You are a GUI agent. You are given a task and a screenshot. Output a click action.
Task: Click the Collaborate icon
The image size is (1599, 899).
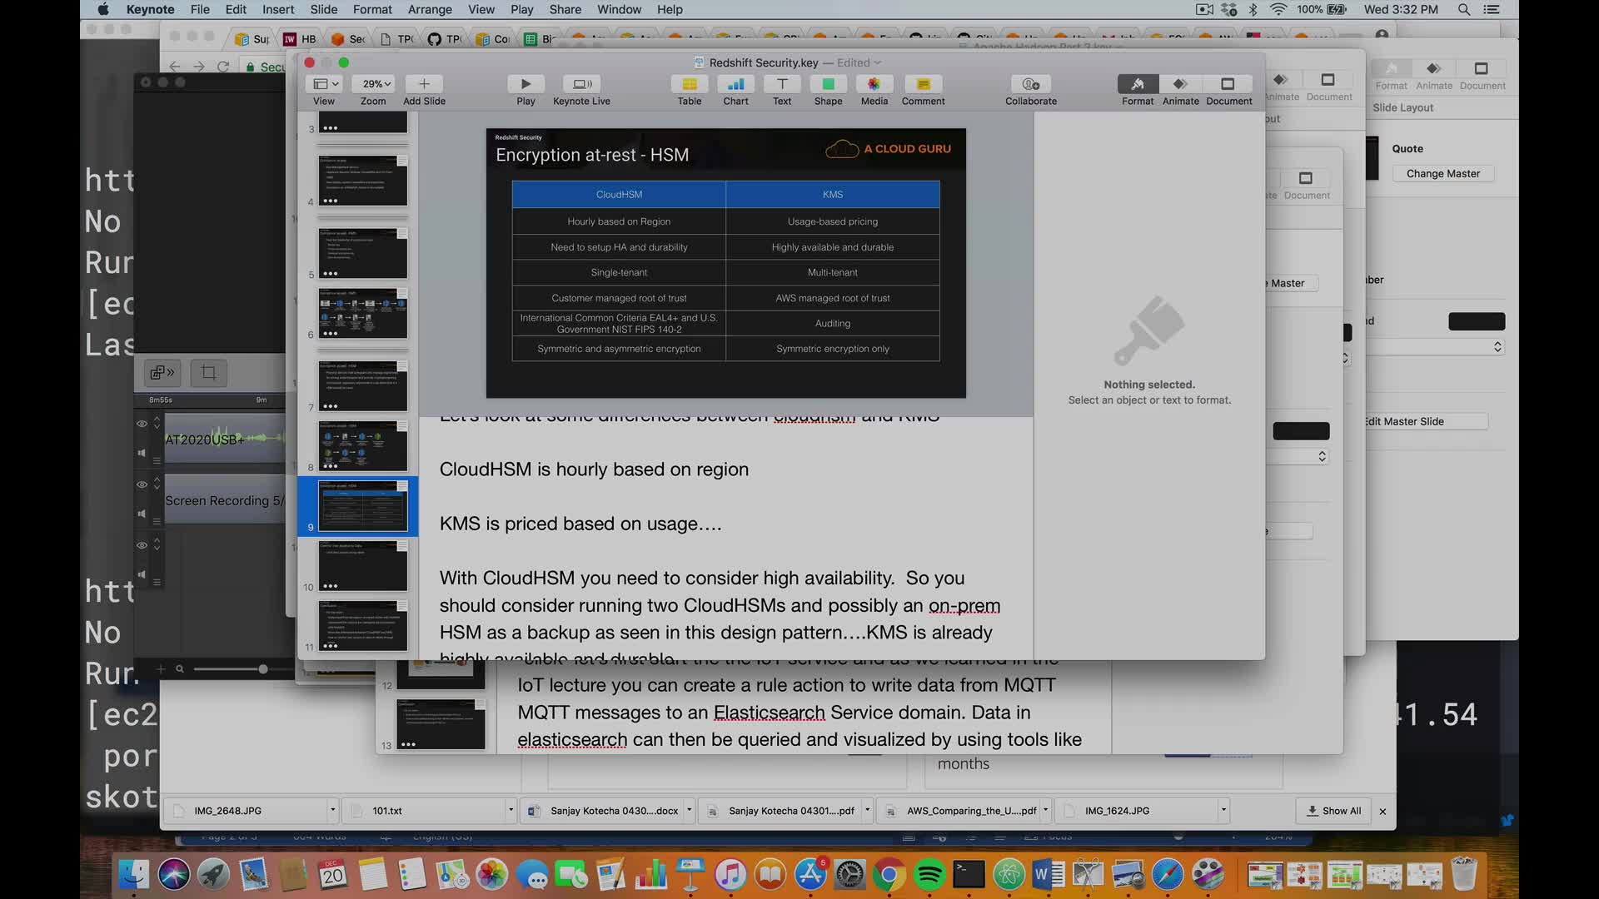1030,84
